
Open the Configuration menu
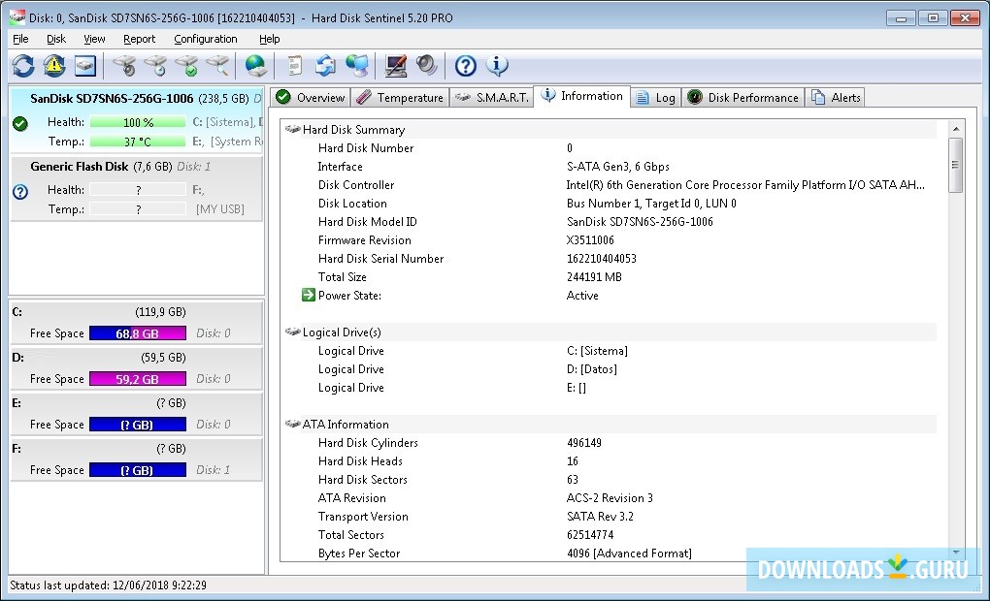pos(205,39)
